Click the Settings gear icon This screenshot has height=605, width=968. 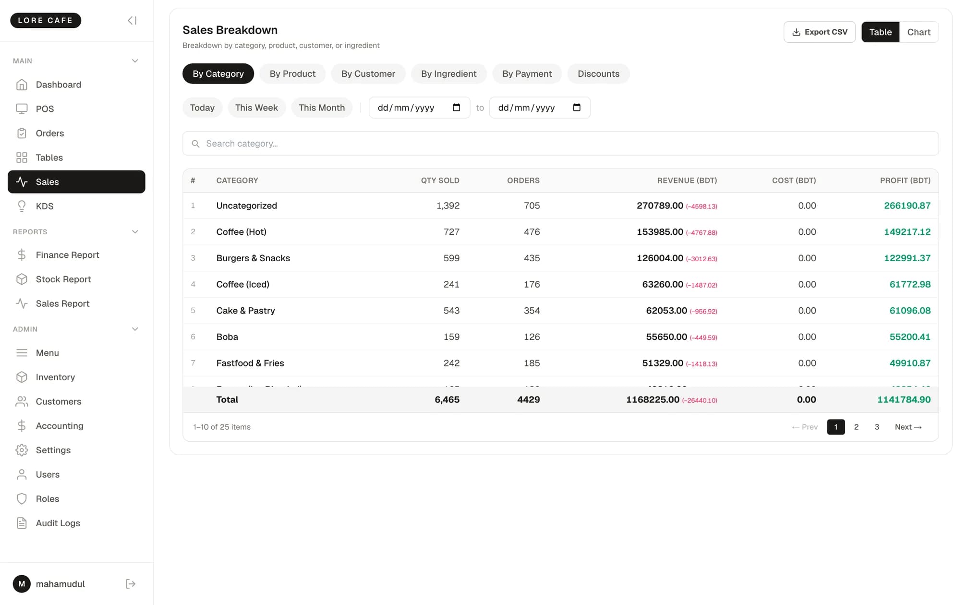[22, 450]
